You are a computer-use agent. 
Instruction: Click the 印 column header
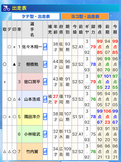[x=14, y=30]
